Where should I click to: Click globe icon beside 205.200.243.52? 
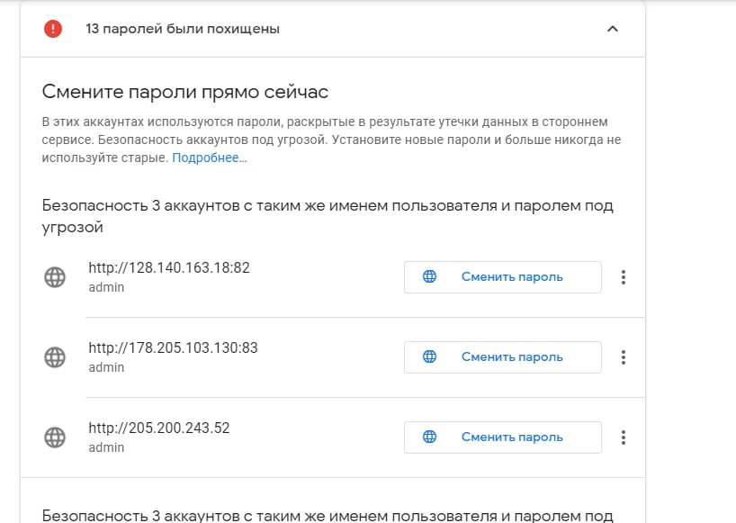[55, 437]
